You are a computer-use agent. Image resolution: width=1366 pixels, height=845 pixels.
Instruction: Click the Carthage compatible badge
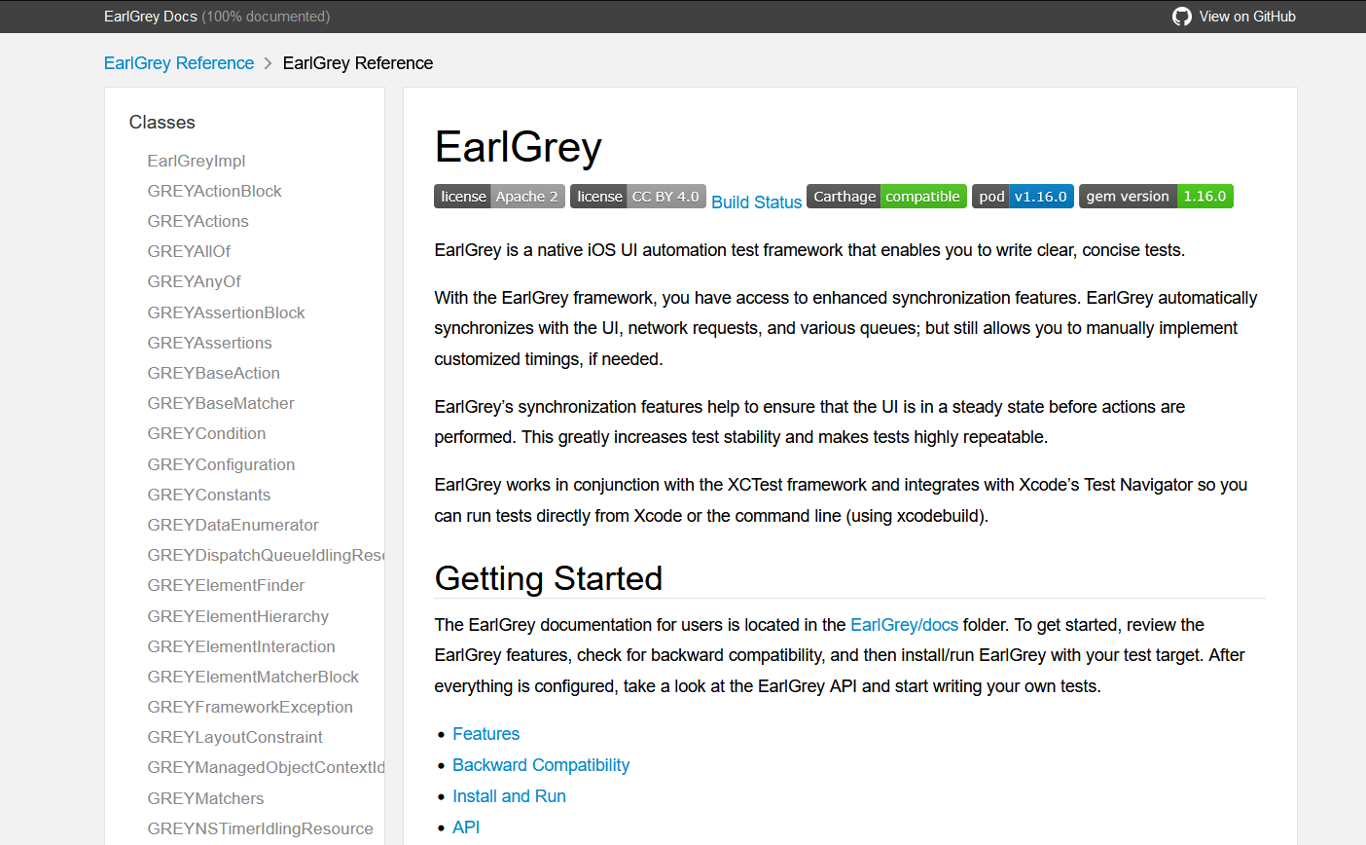pyautogui.click(x=885, y=196)
